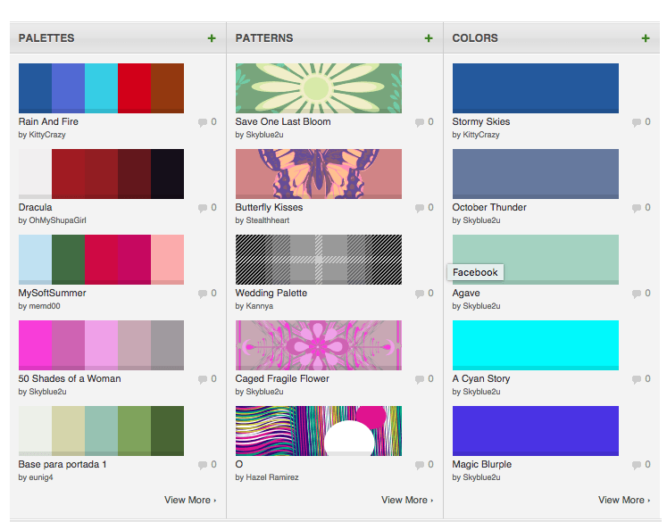Open the Caged Fragile Flower title link

coord(282,378)
